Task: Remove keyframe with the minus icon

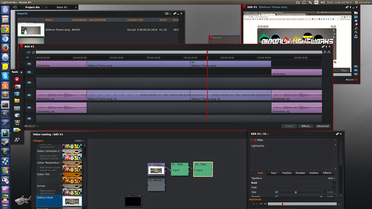Action: 257,204
